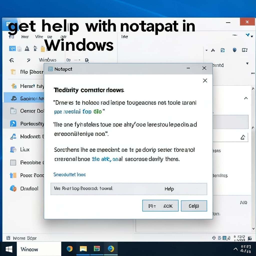
Task: Follow the 'Sneoduttet ioec' link
Action: pos(69,174)
